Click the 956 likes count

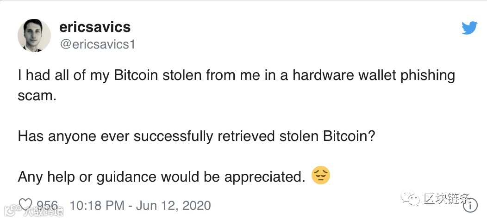[47, 205]
